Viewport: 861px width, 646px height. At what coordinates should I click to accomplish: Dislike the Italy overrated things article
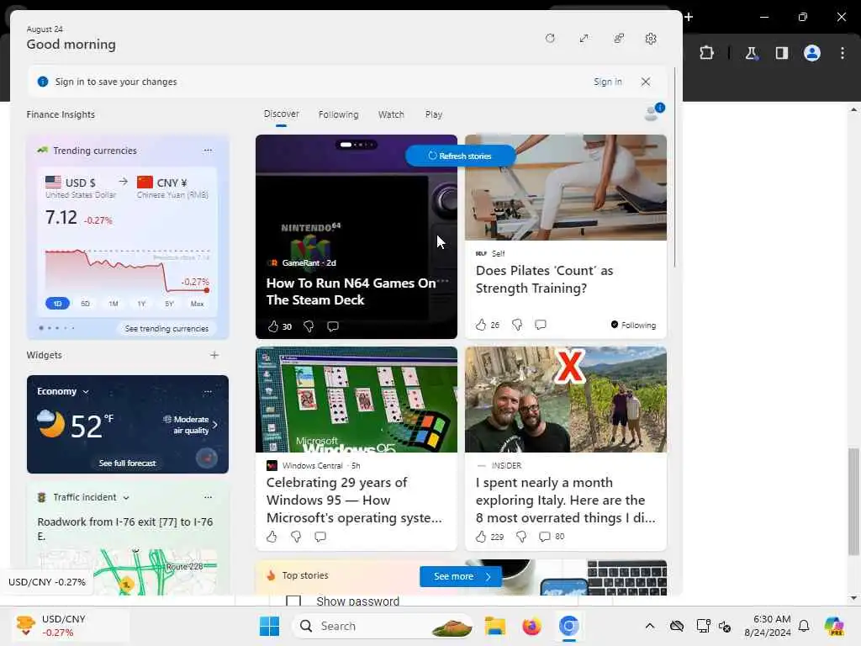(x=521, y=537)
